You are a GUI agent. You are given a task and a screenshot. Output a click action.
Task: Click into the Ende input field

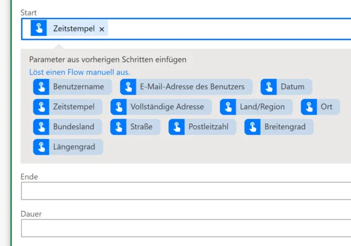(x=186, y=191)
